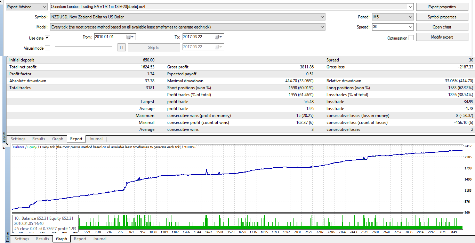Open the bottom Report tab
Screen dimensions: 475x243
pos(80,239)
